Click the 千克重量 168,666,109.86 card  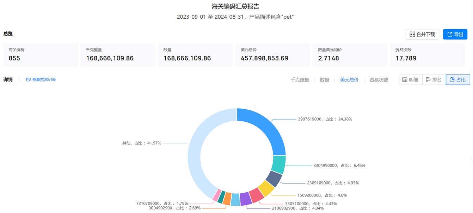tap(118, 55)
